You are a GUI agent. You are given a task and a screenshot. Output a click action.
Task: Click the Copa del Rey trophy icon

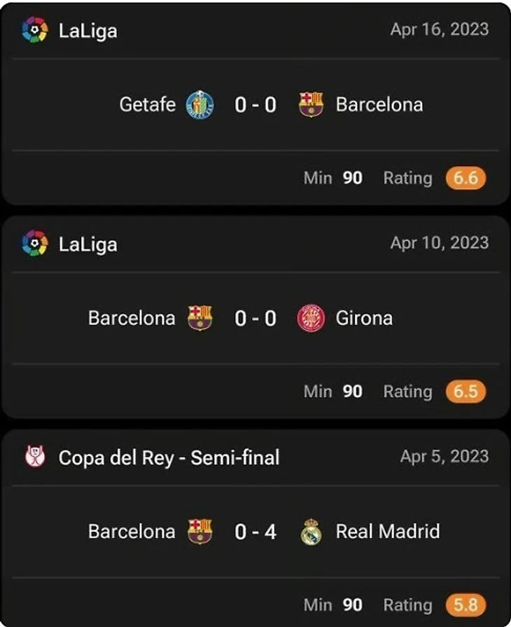point(35,457)
